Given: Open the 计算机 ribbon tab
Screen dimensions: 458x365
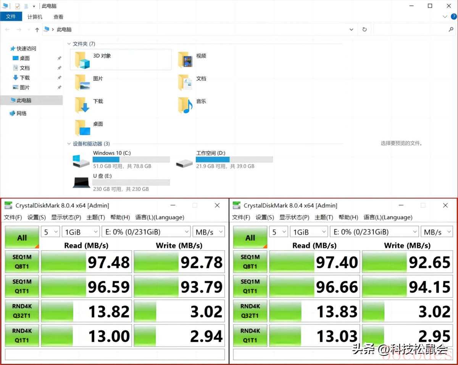Looking at the screenshot, I should [x=35, y=17].
